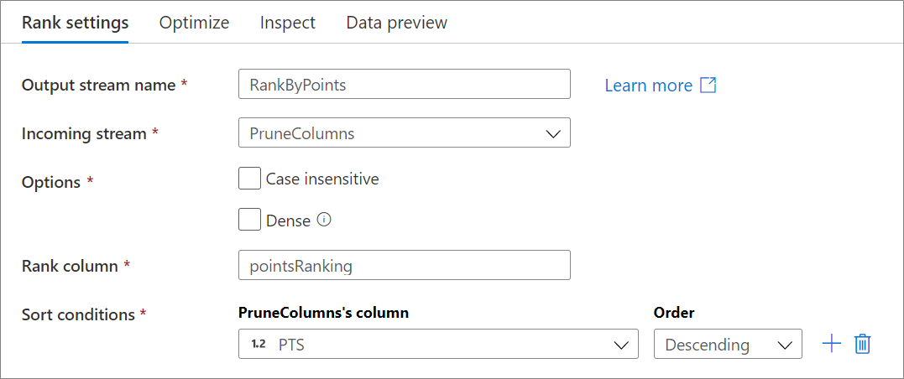Open the Incoming stream dropdown

(404, 133)
